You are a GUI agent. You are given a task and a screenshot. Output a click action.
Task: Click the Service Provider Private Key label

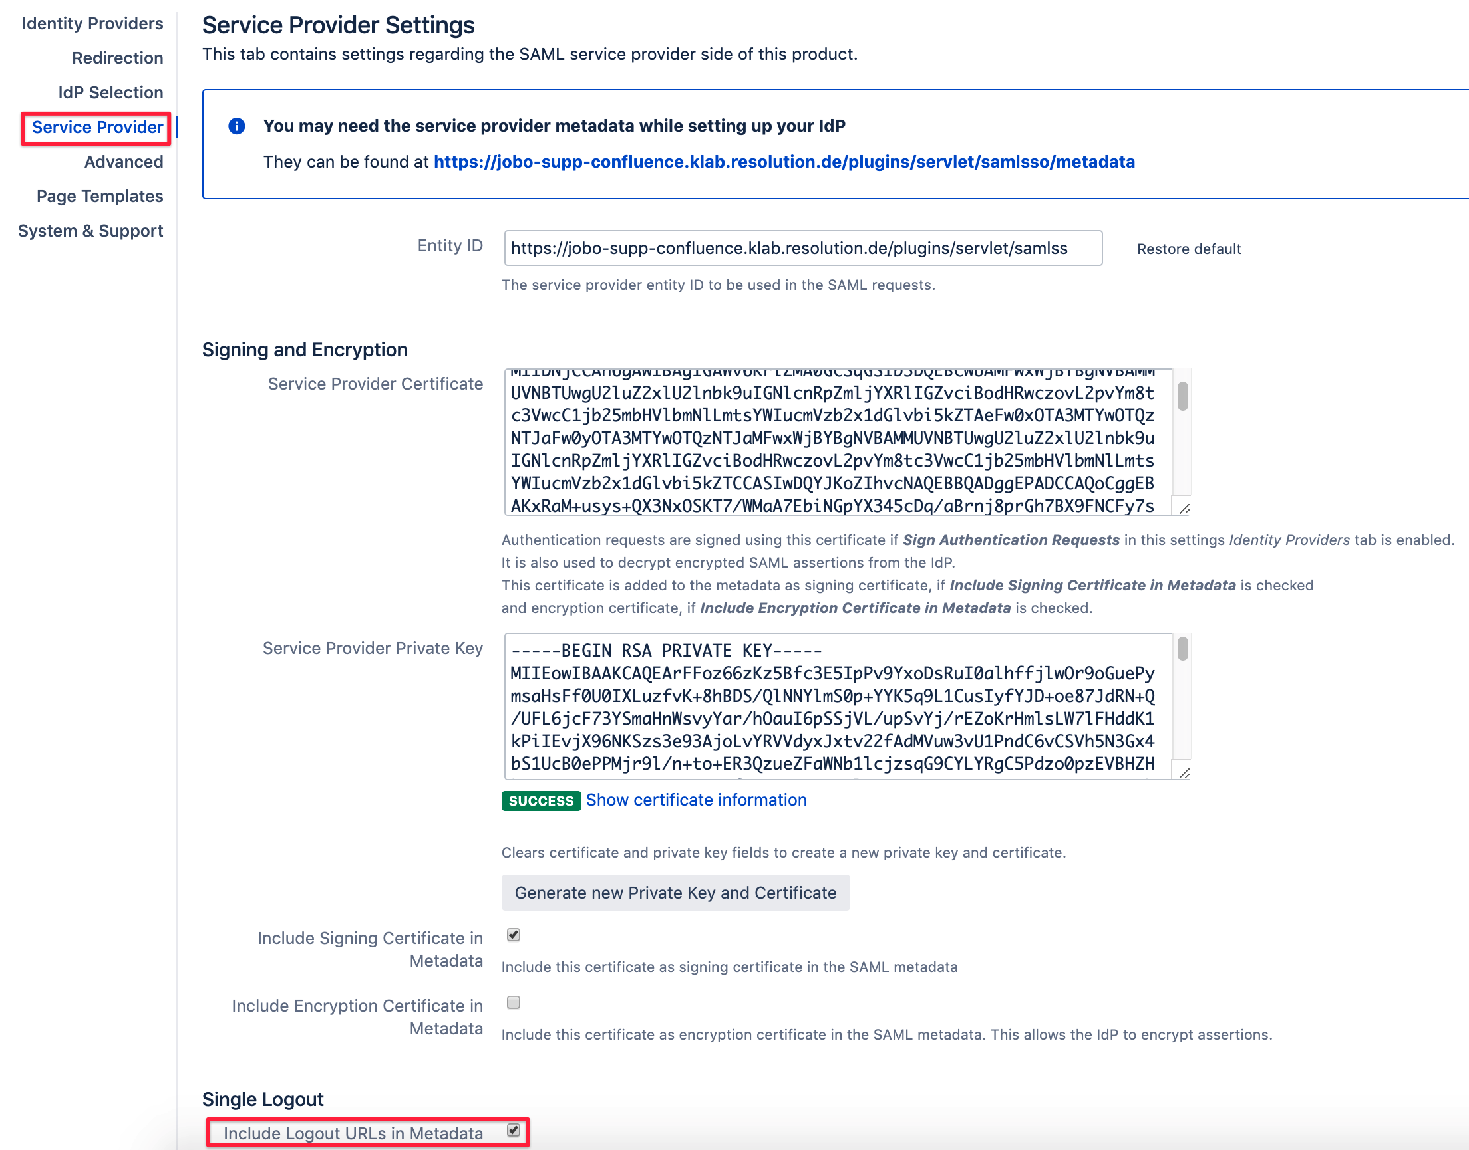(373, 648)
